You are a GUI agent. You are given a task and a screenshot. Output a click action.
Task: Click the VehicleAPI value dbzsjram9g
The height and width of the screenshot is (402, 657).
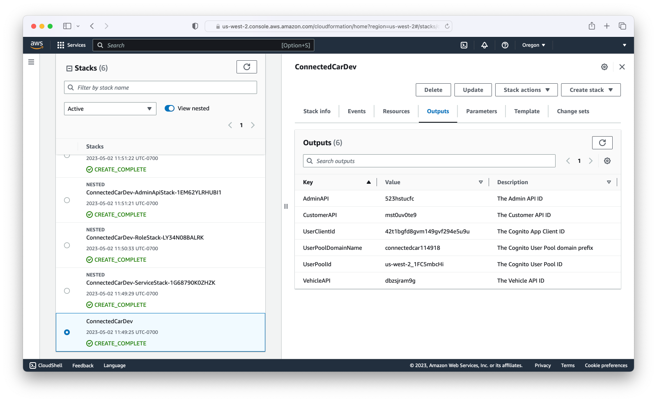pos(400,281)
